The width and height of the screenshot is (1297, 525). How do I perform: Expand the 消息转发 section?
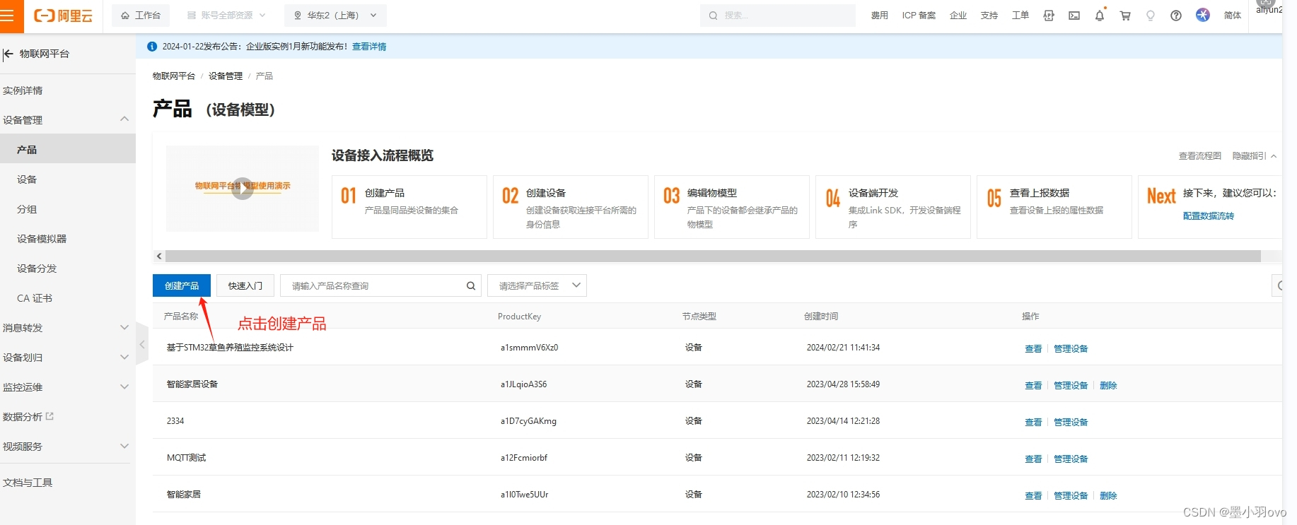(67, 328)
